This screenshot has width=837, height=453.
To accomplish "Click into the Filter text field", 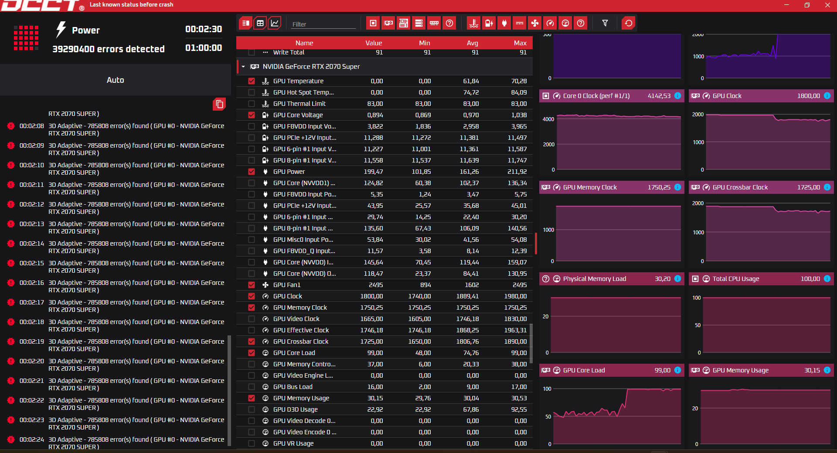I will point(323,24).
